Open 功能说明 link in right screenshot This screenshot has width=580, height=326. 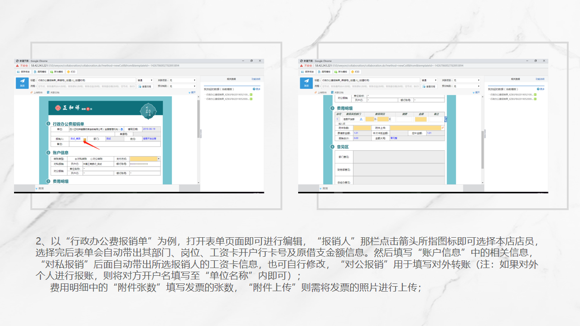(540, 79)
